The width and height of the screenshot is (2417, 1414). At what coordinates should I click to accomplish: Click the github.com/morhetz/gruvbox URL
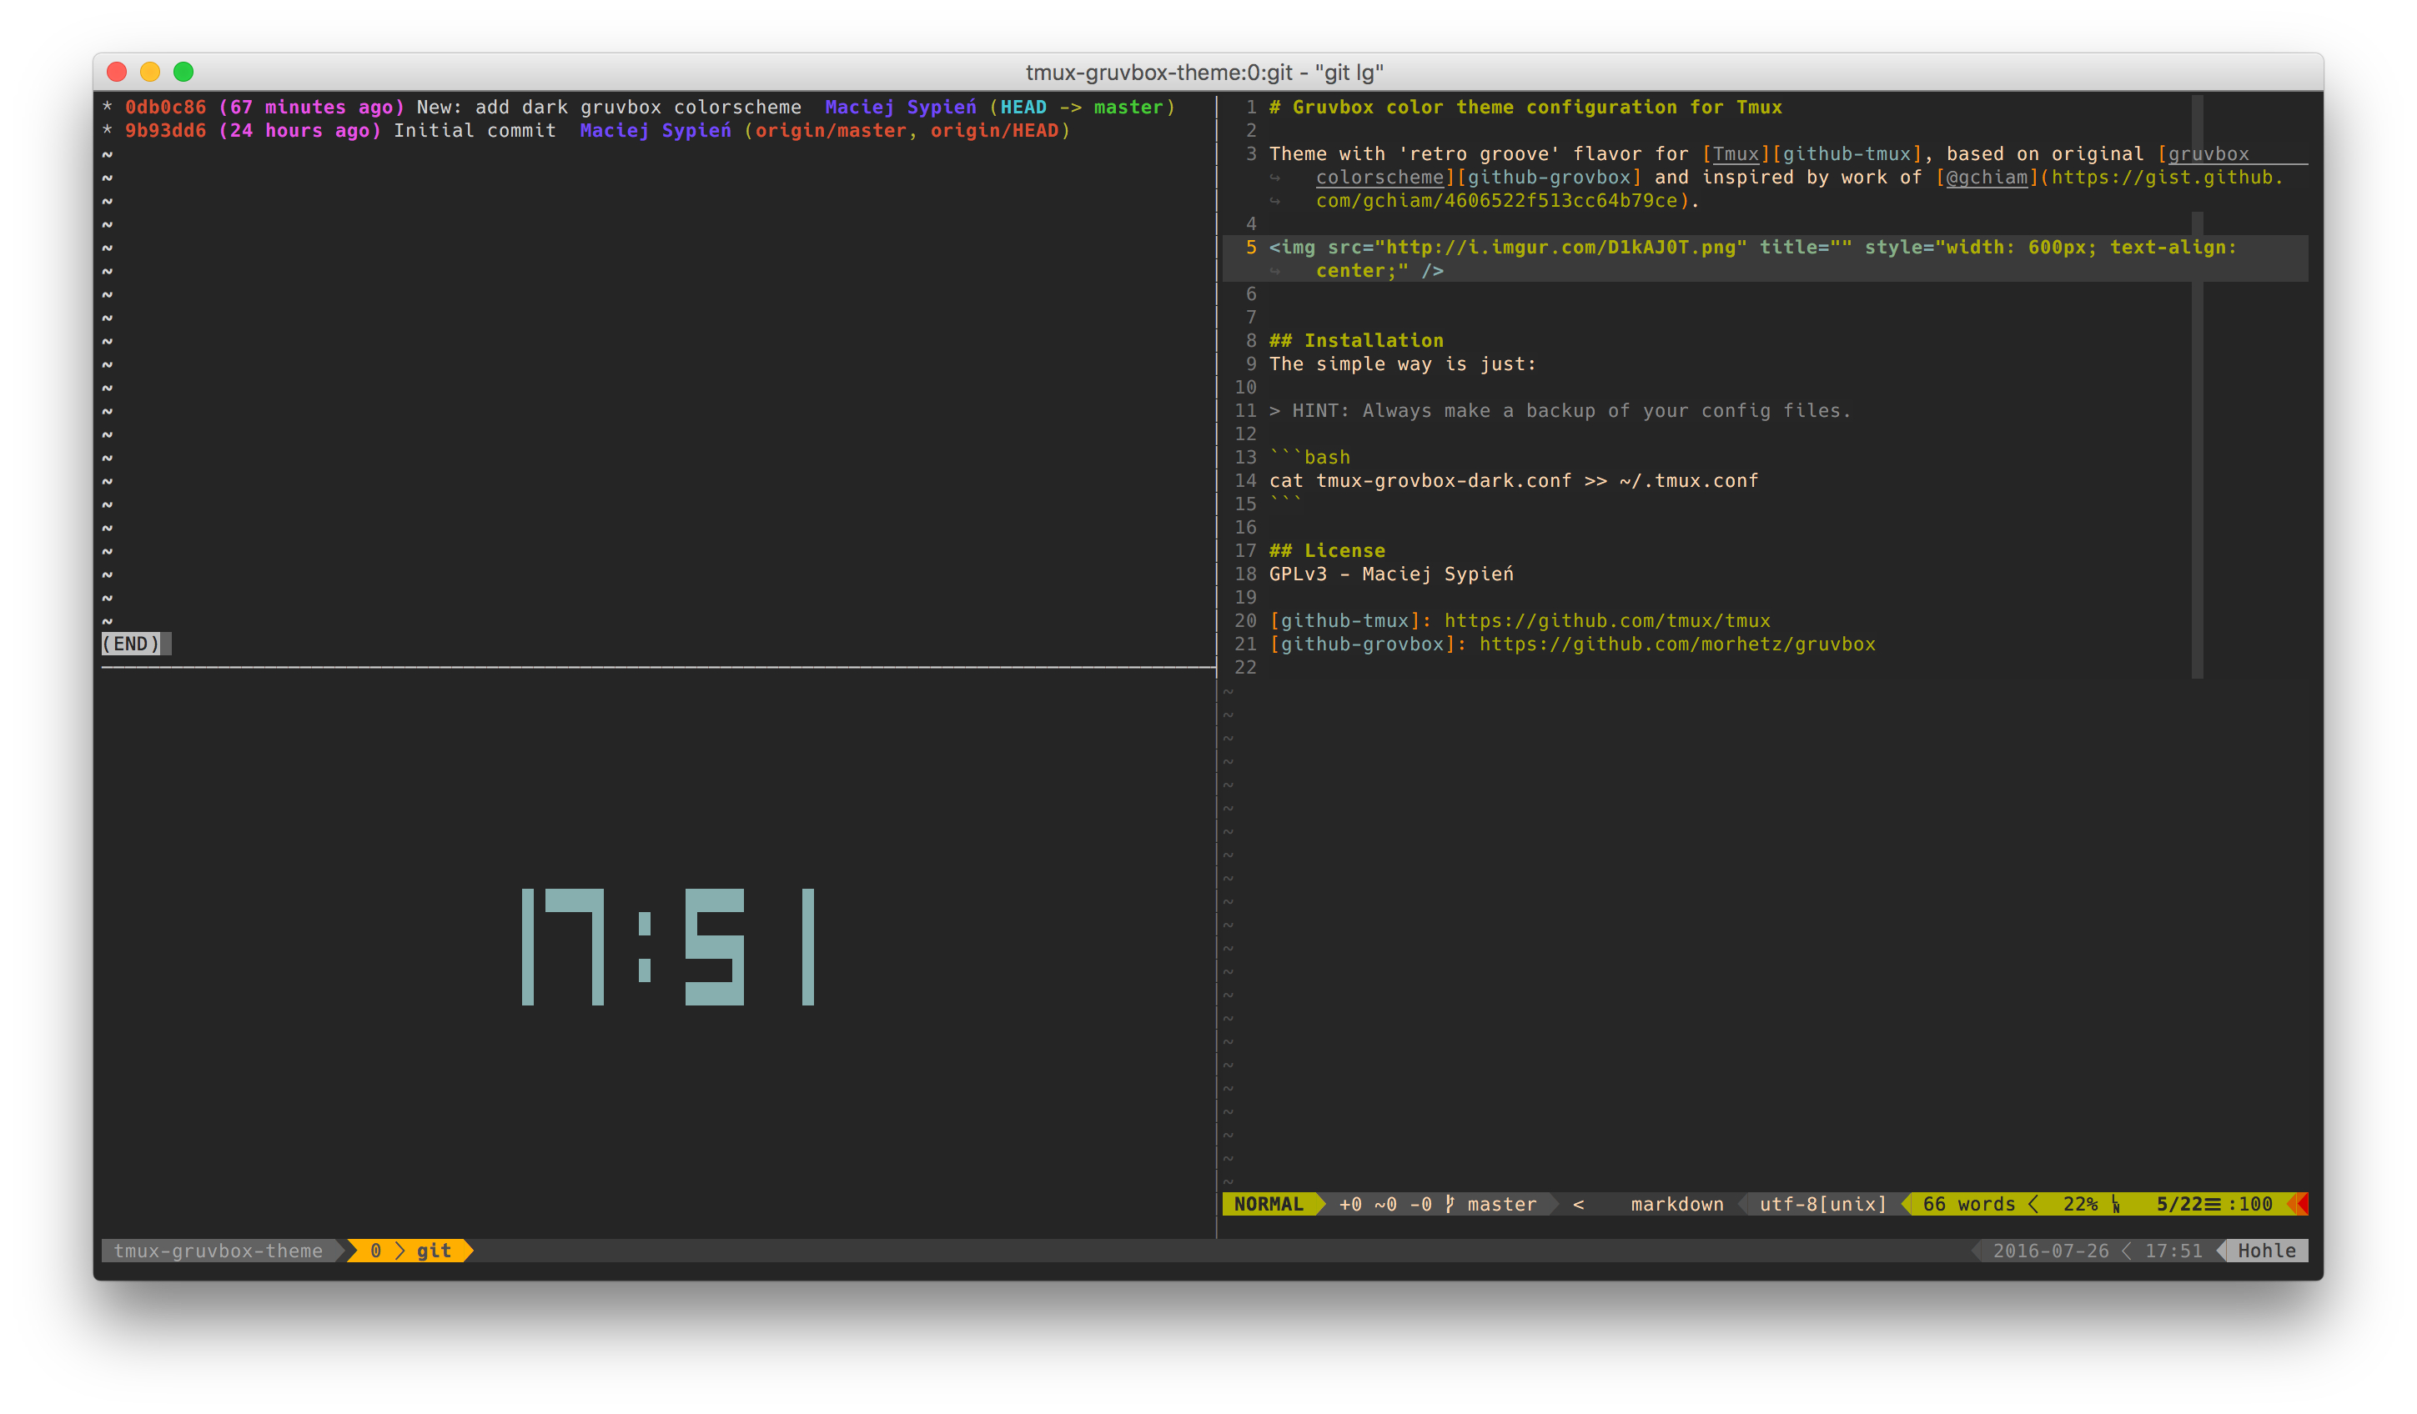(1676, 644)
